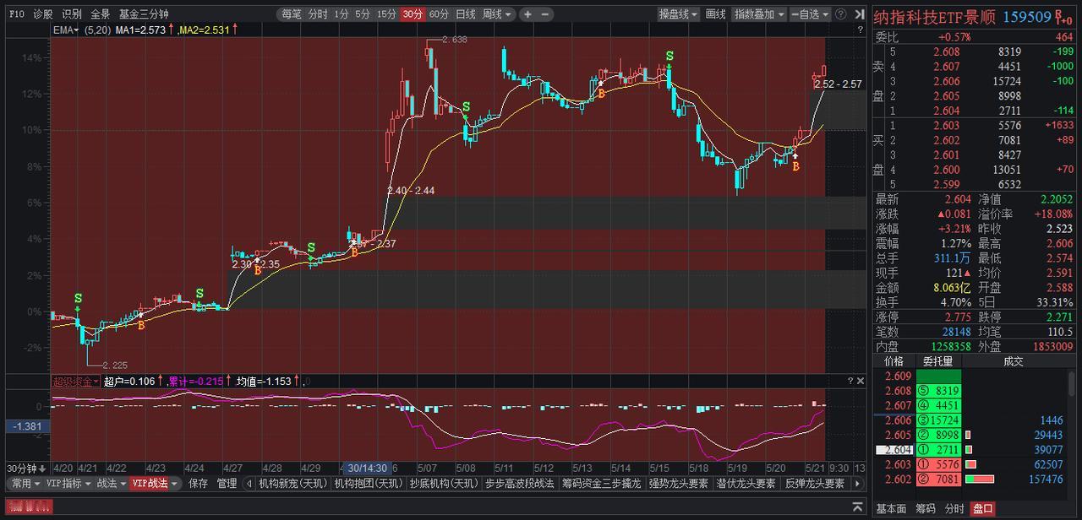
Task: Select the 30分 period
Action: pos(413,14)
